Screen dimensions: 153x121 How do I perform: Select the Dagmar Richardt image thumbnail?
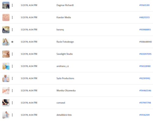pyautogui.click(x=6, y=5)
